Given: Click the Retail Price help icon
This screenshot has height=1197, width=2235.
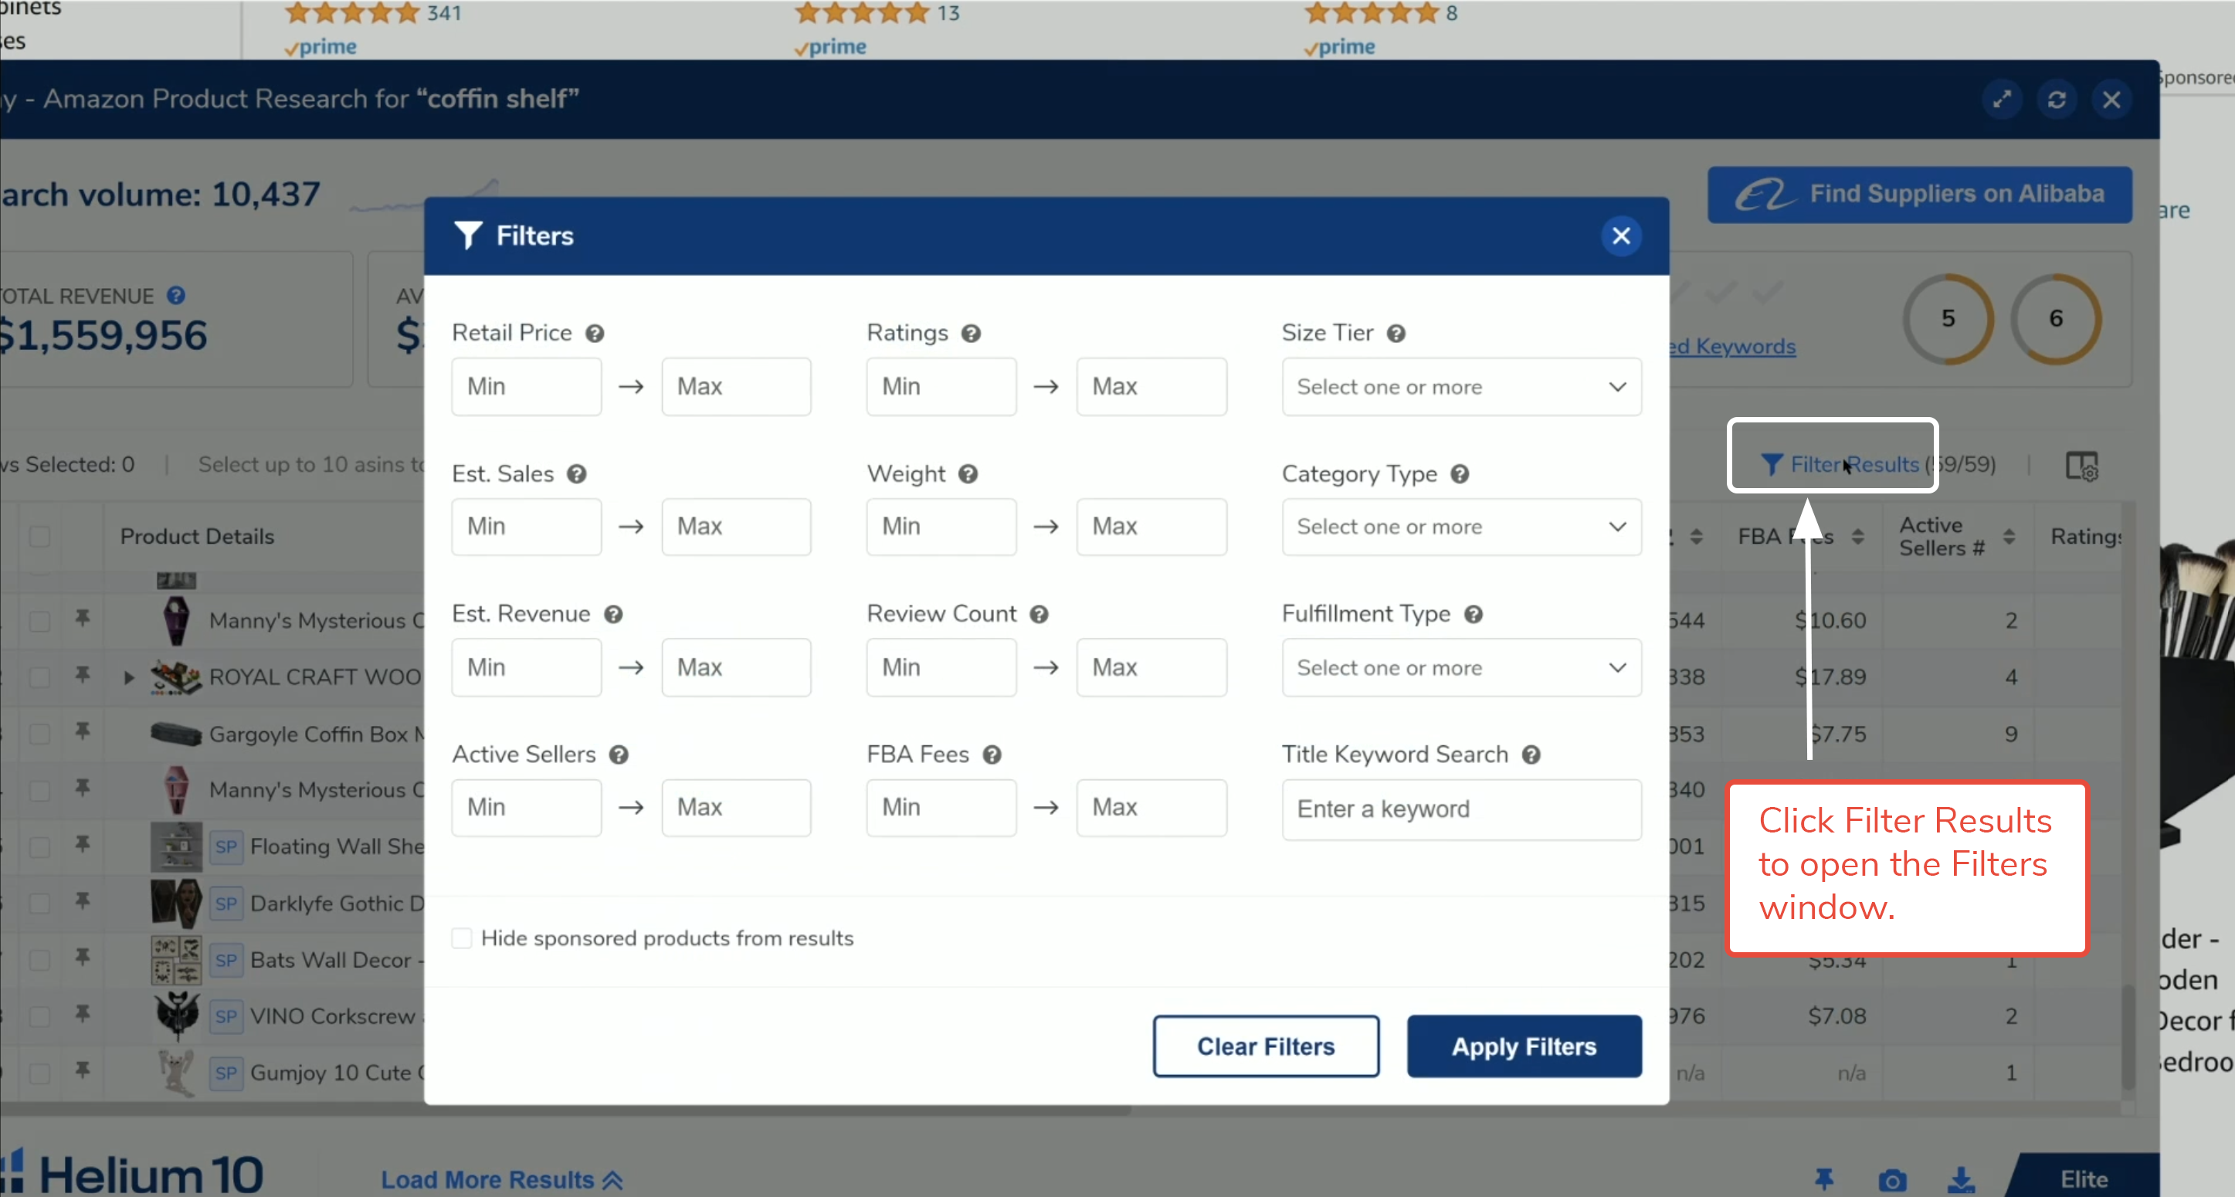Looking at the screenshot, I should click(595, 333).
